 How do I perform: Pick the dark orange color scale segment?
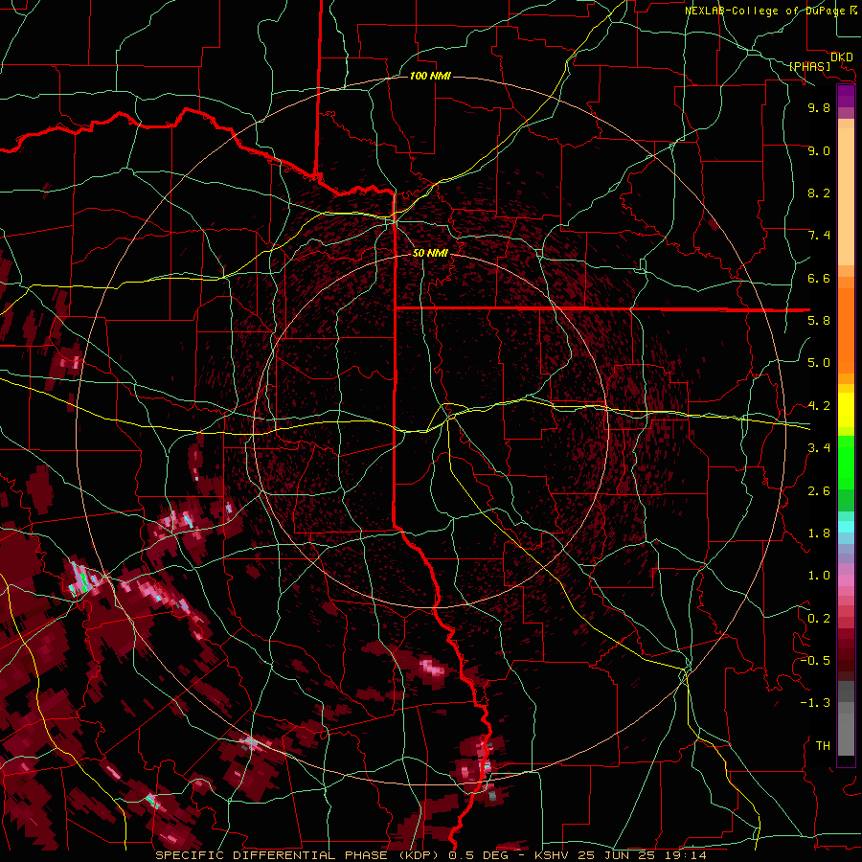pos(846,331)
